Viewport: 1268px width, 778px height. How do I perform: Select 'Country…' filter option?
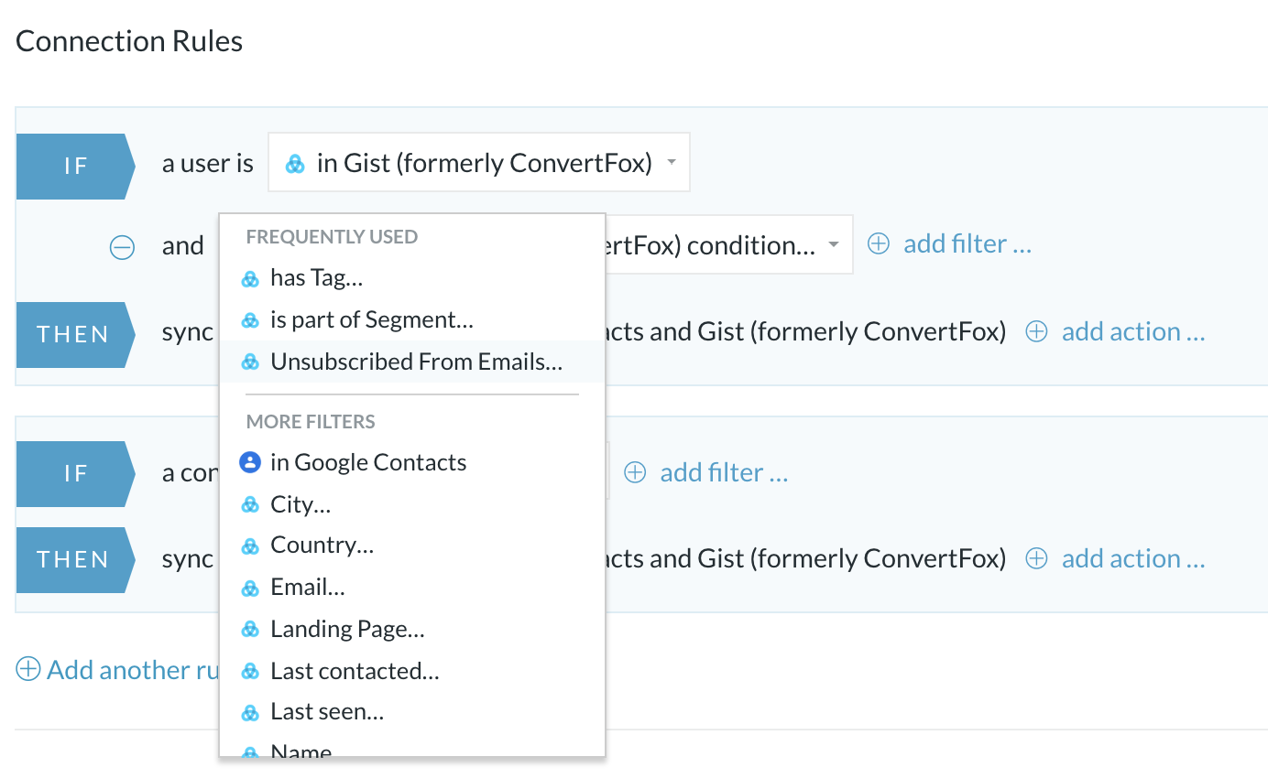point(411,546)
